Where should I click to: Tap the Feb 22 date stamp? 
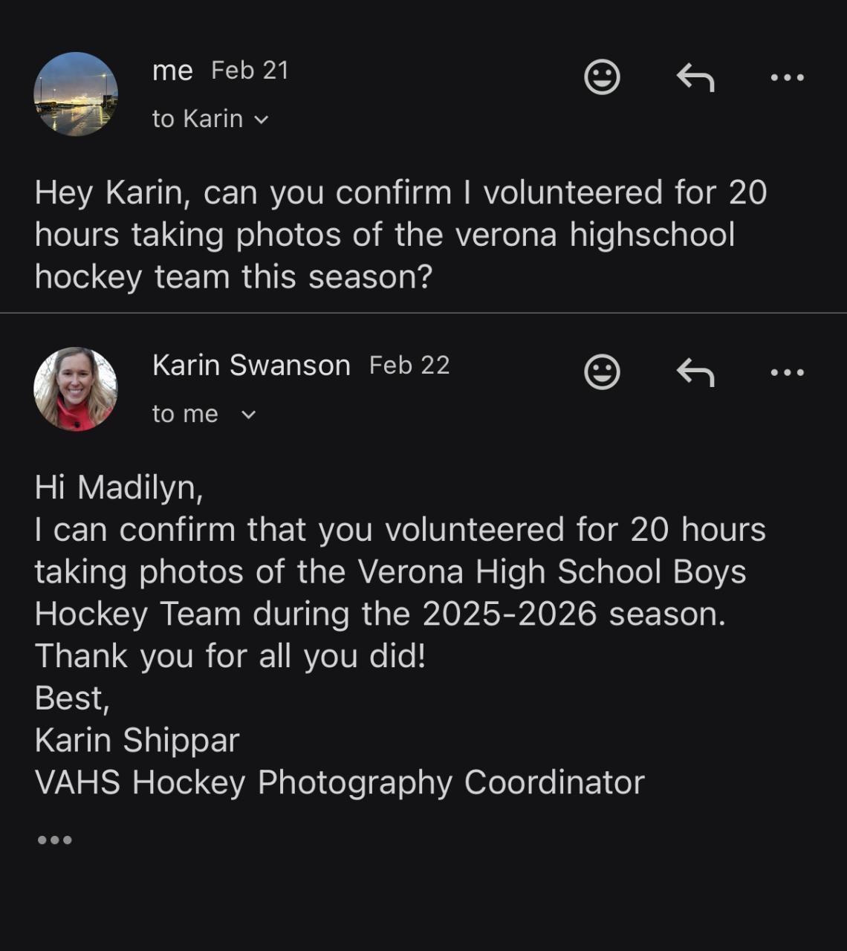tap(409, 366)
